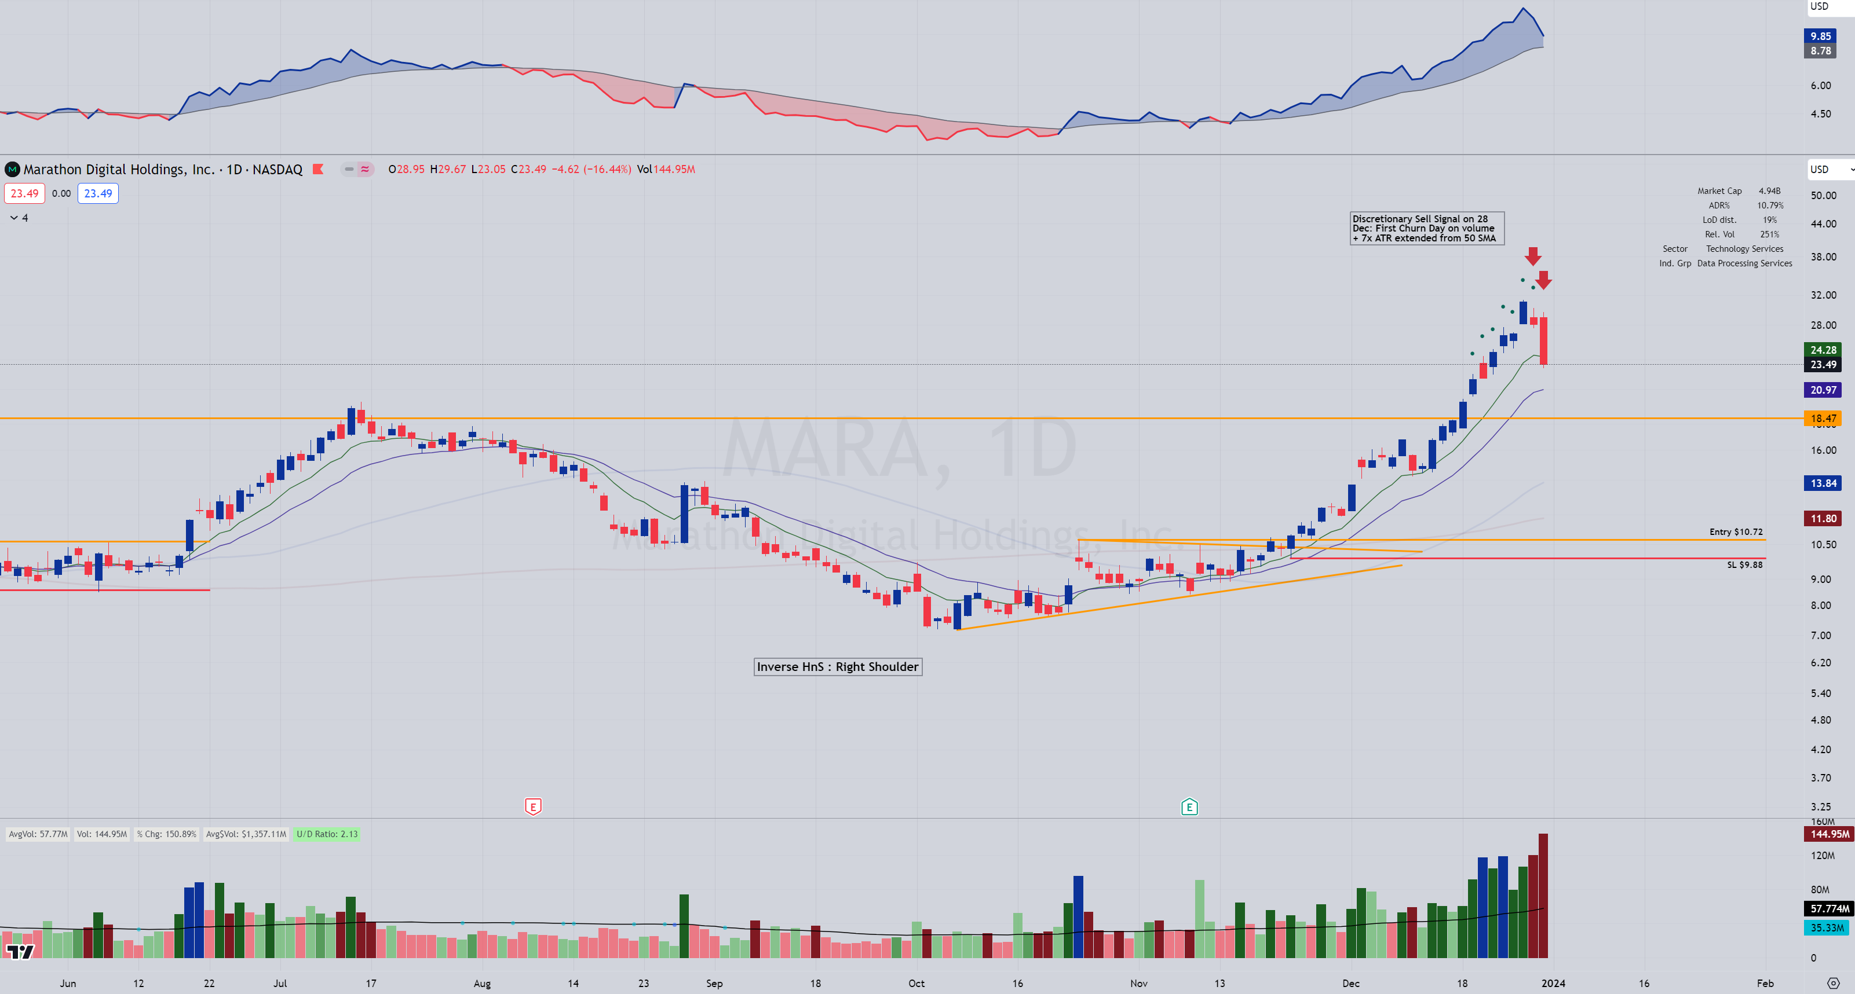Click the red flag marker icon
The width and height of the screenshot is (1855, 994).
tap(317, 169)
